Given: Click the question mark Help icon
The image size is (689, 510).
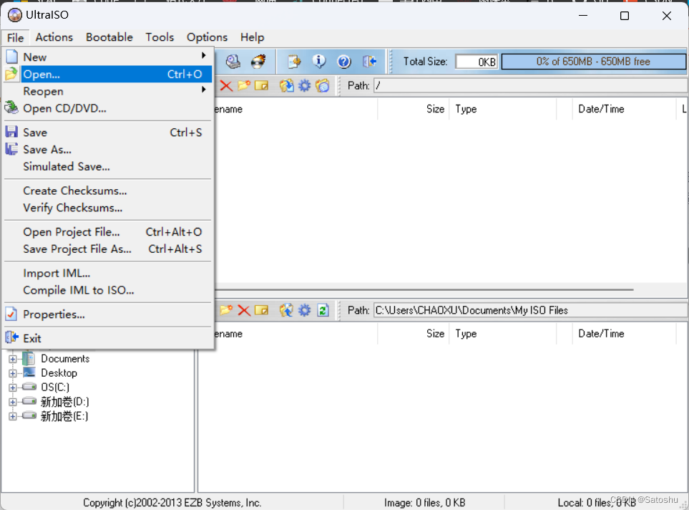Looking at the screenshot, I should click(343, 62).
